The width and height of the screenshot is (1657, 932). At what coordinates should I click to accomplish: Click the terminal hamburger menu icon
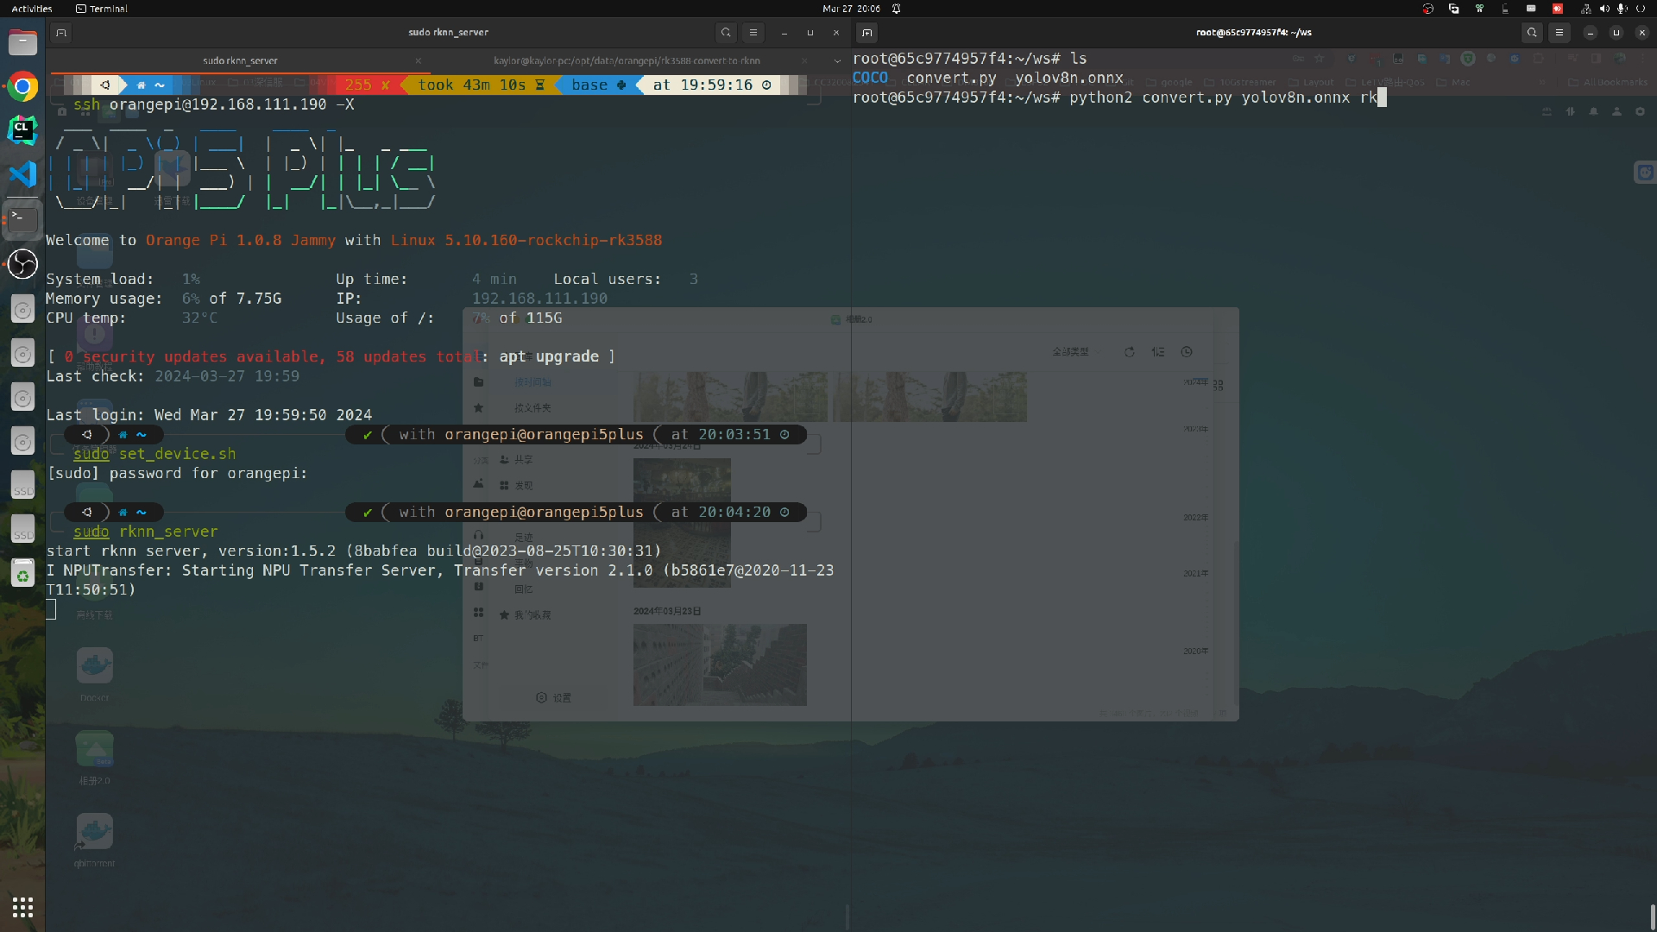pos(753,32)
